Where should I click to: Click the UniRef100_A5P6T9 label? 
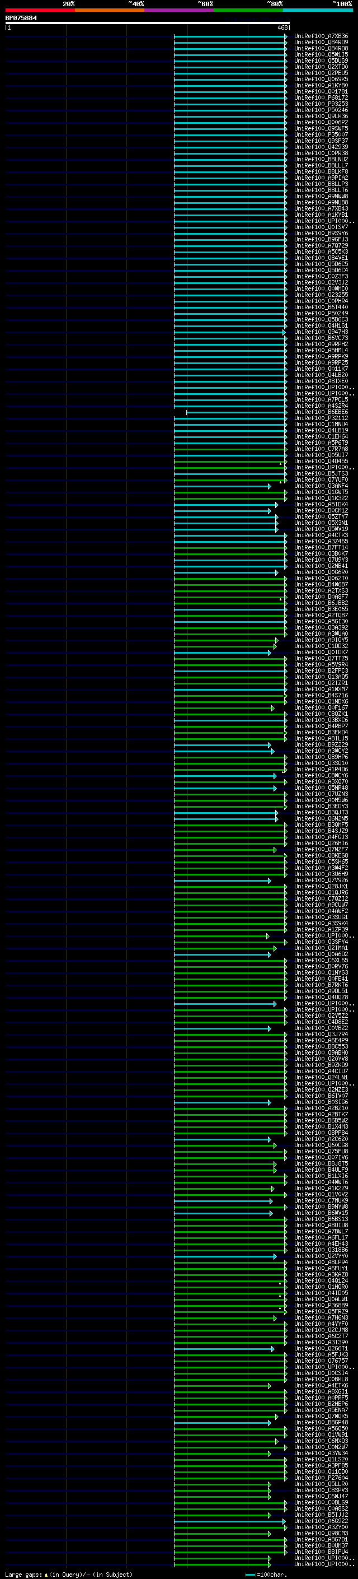pyautogui.click(x=321, y=443)
